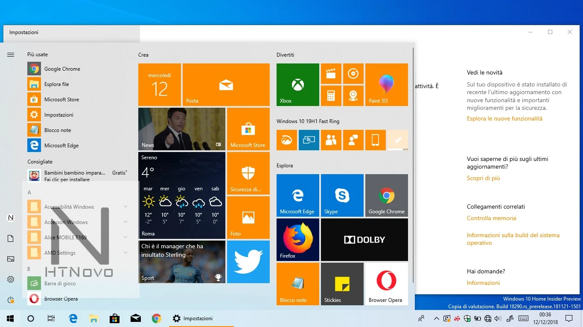The image size is (583, 327).
Task: Open Browser Opera in the app list
Action: tap(78, 299)
